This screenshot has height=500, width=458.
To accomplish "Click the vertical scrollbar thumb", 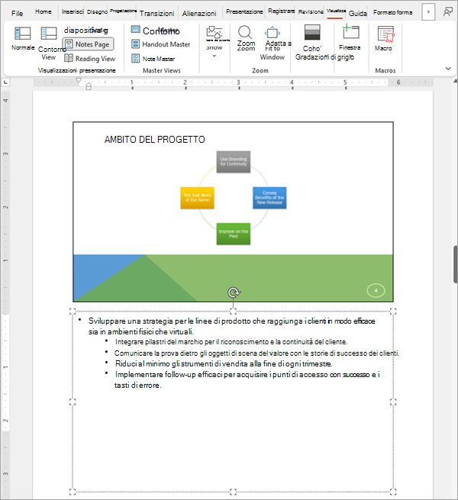I will tap(456, 264).
